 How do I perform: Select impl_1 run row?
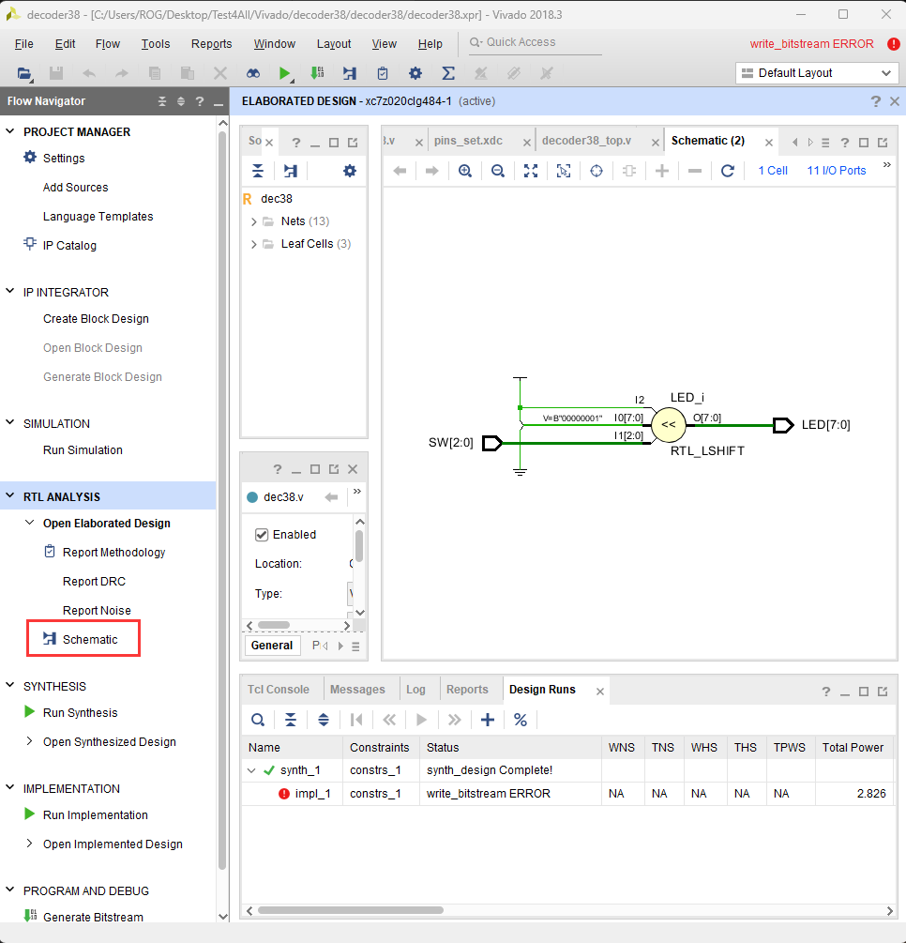tap(567, 794)
